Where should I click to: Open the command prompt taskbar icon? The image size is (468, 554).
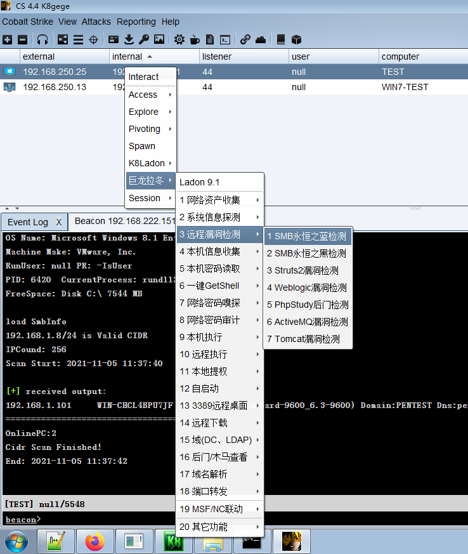tap(252, 541)
